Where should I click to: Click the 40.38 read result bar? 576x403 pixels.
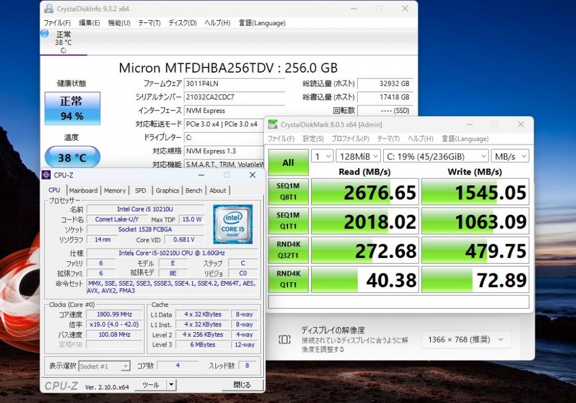[x=365, y=279]
